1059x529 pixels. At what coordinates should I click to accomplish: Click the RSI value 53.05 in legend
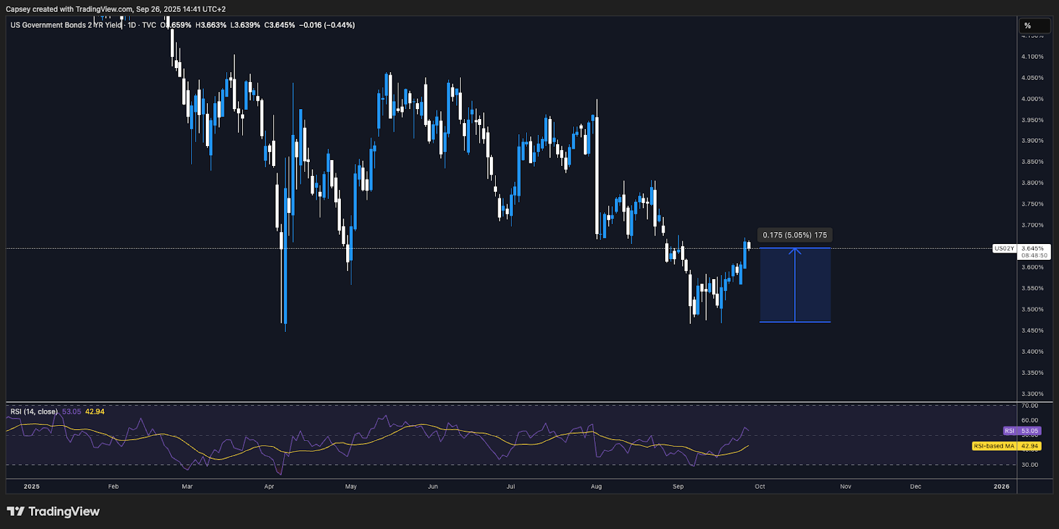coord(71,411)
